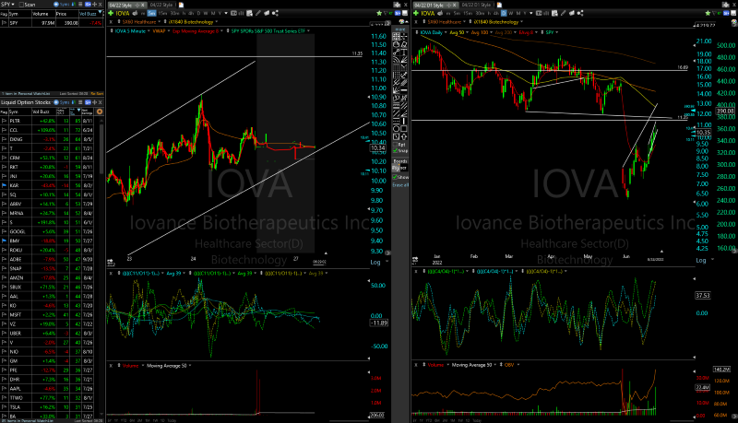Click speaker alert icon in left chart toolbar
738x423 pixels.
click(x=135, y=13)
